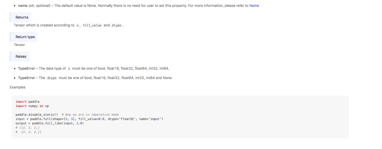Click the second TypeError bullet label
Screen dimensions: 382x149
click(x=27, y=78)
